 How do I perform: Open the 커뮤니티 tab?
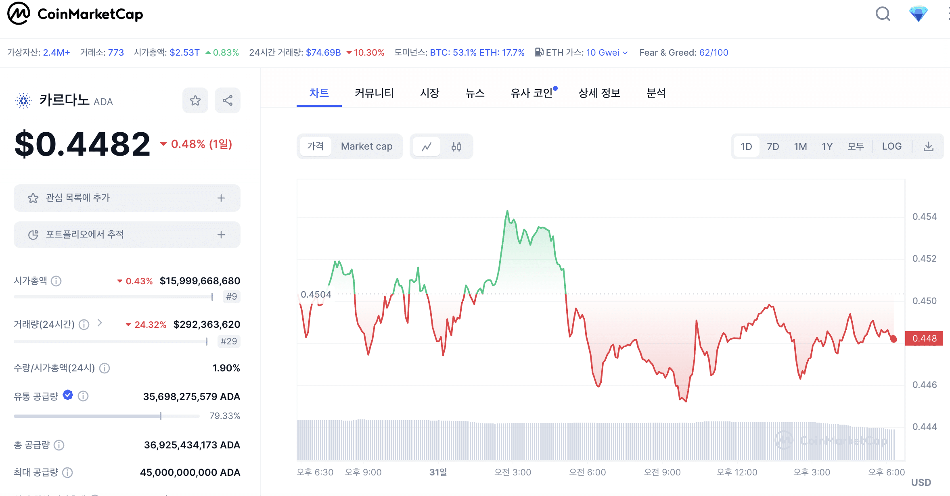pyautogui.click(x=374, y=93)
